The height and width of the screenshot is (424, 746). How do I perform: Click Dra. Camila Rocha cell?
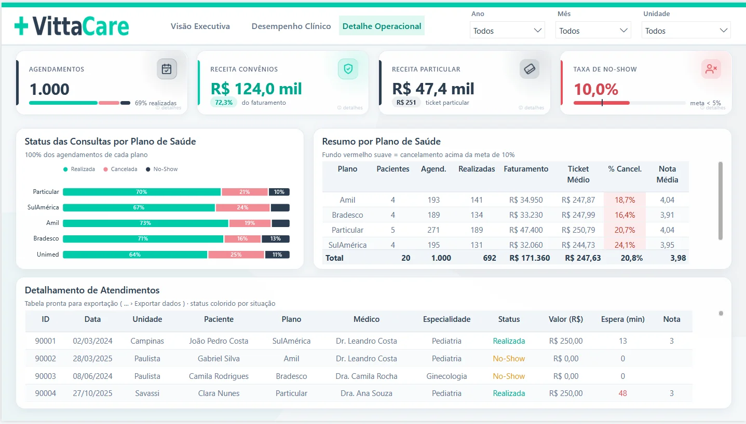pos(367,376)
